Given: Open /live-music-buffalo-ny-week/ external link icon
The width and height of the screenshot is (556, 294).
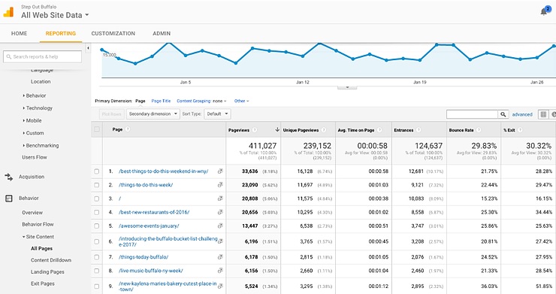Looking at the screenshot, I should 220,271.
